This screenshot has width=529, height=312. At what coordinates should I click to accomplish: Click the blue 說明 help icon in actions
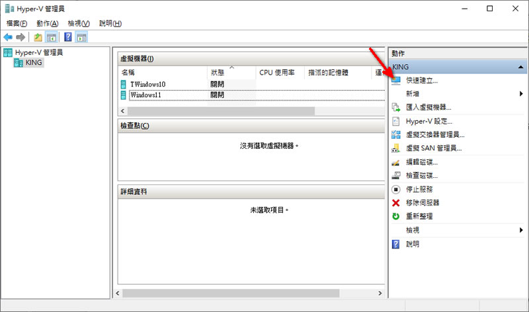395,244
